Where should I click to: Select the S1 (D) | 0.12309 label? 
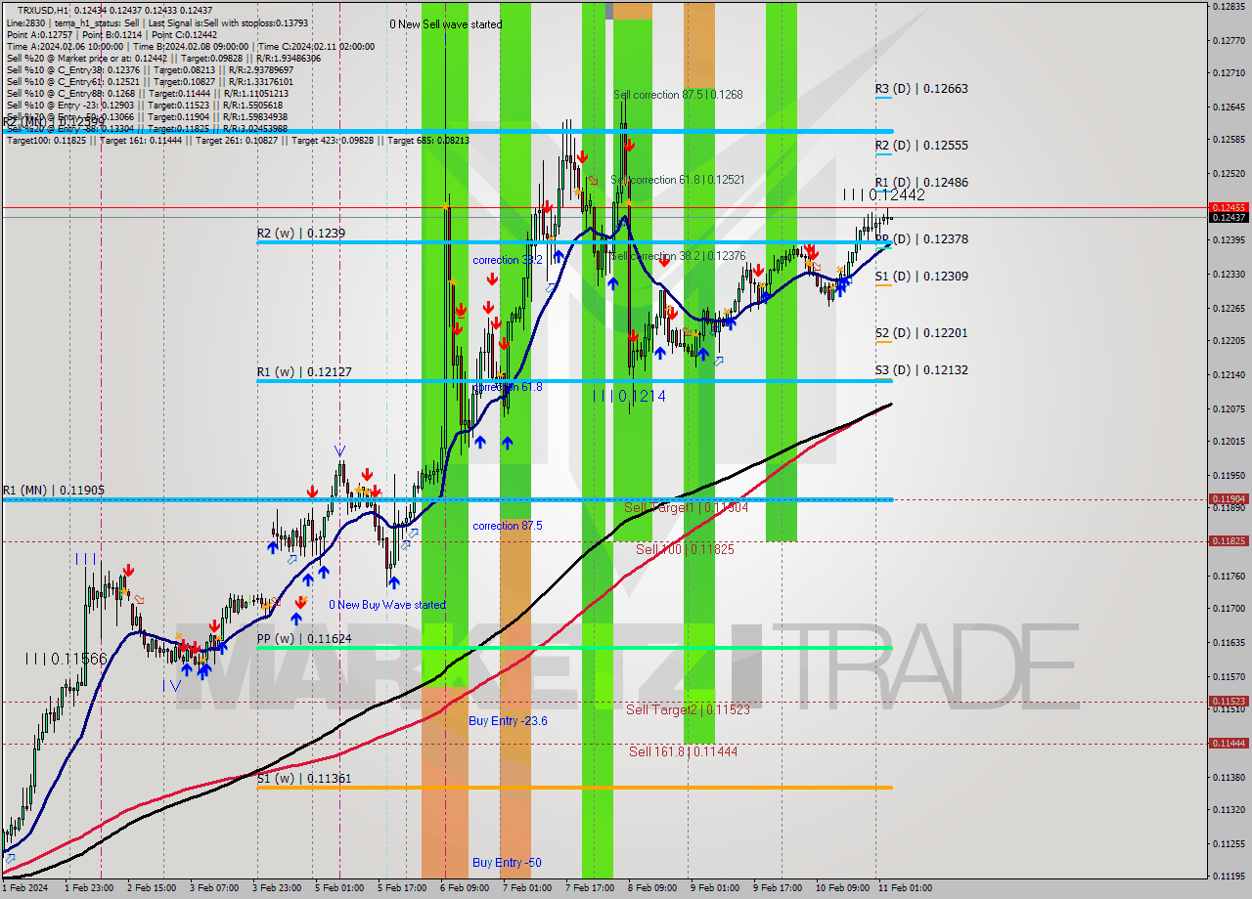(x=921, y=277)
